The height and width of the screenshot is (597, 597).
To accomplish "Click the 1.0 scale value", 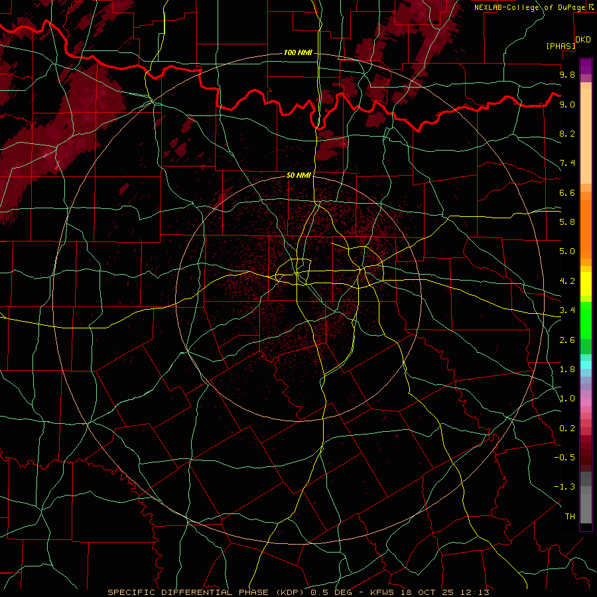I will click(x=567, y=399).
